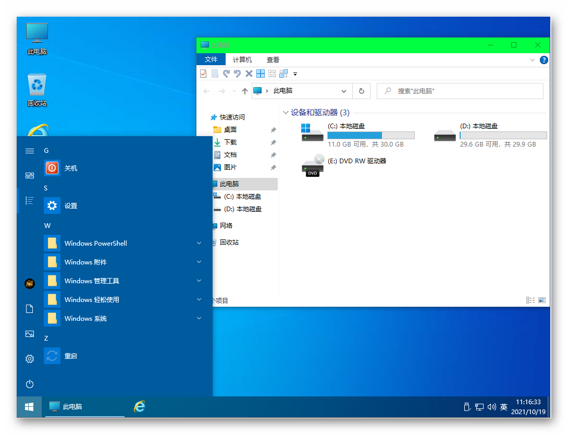Switch to the details view in the status bar
The image size is (568, 435).
click(x=530, y=300)
